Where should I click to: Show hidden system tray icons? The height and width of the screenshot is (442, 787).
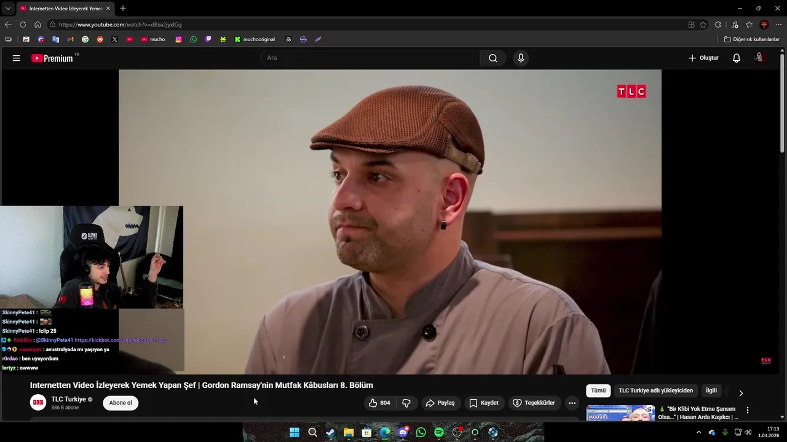point(698,432)
